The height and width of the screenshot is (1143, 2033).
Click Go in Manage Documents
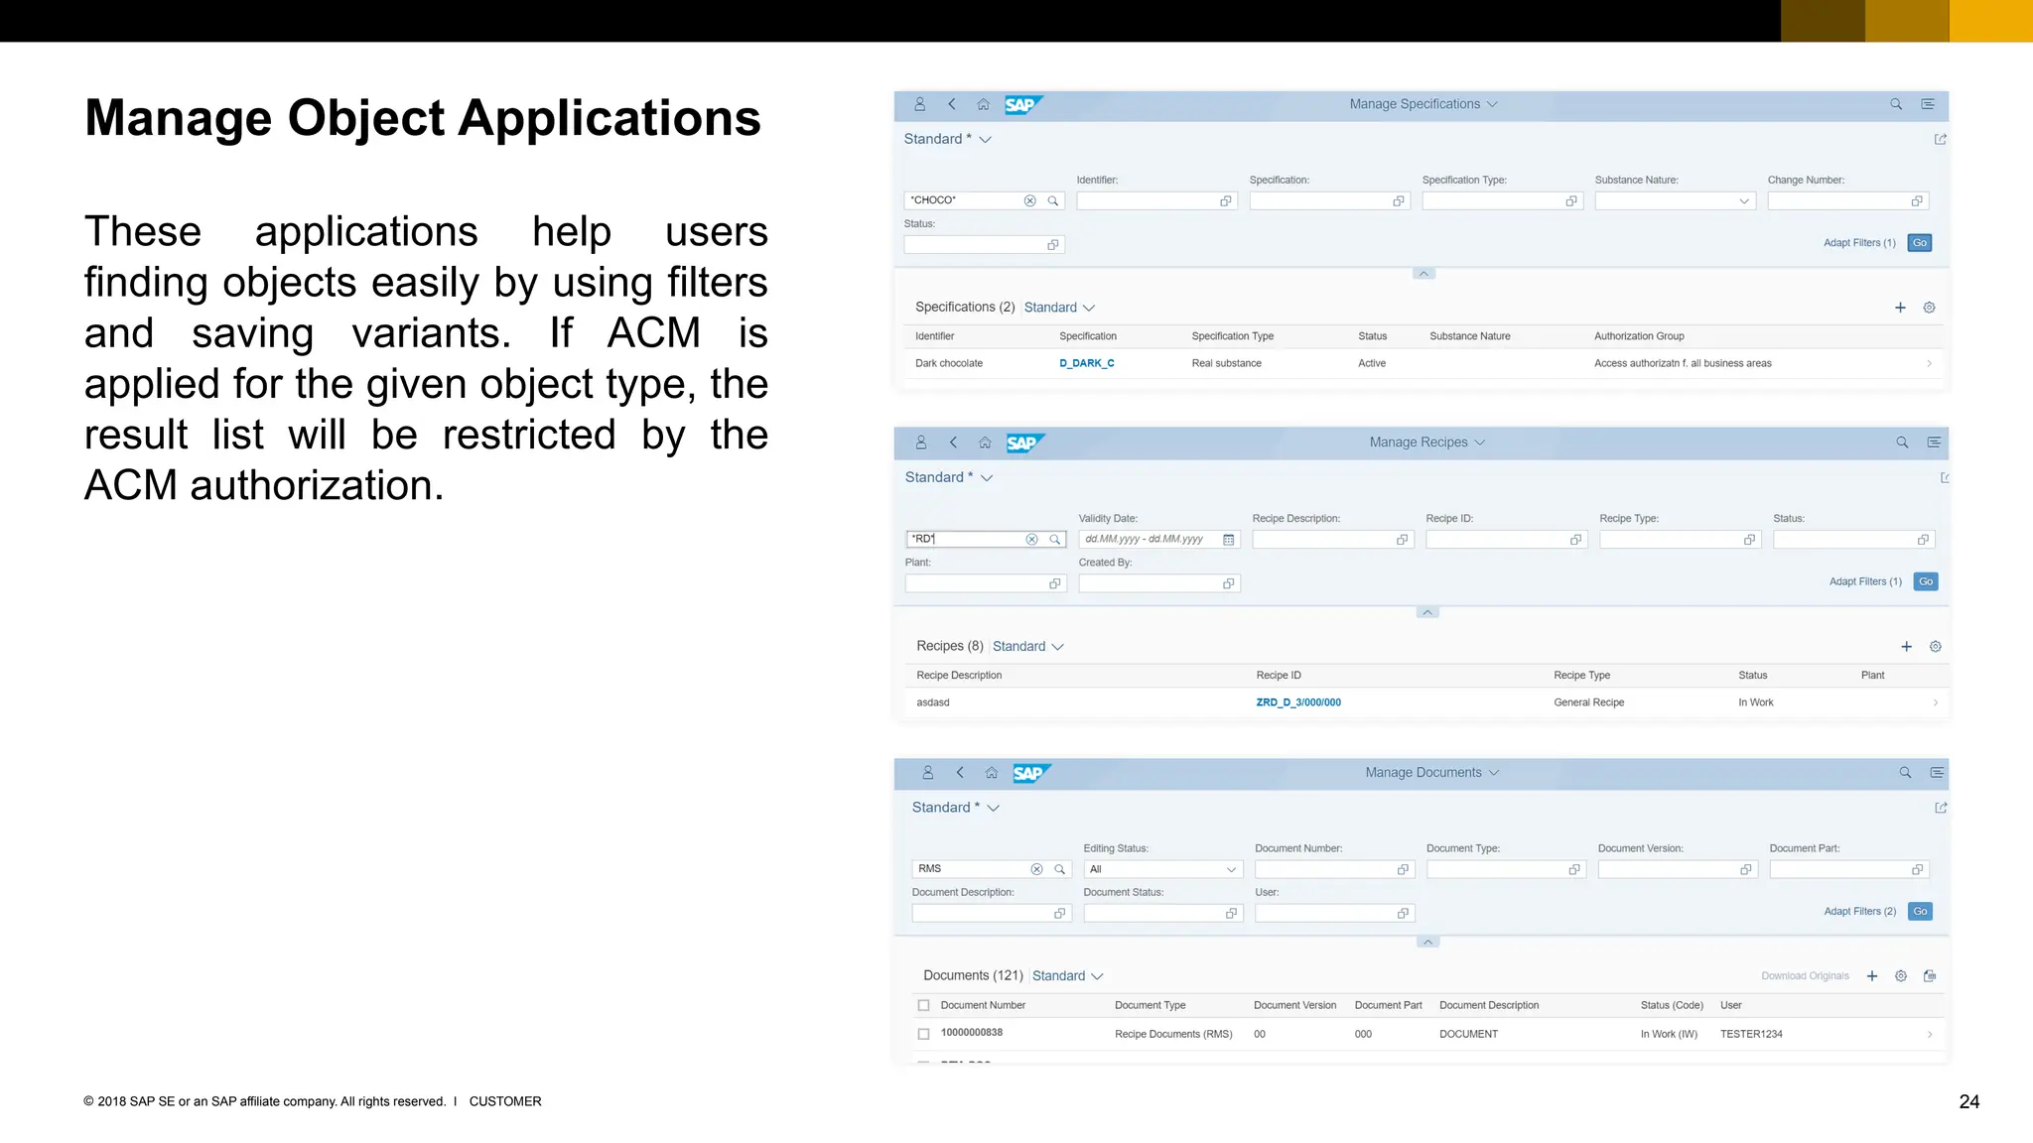coord(1920,911)
